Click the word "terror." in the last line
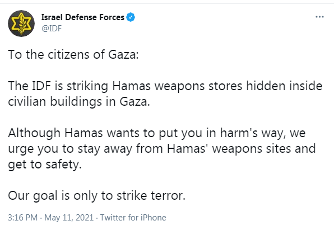Viewport: 334px width, 230px height. point(168,196)
